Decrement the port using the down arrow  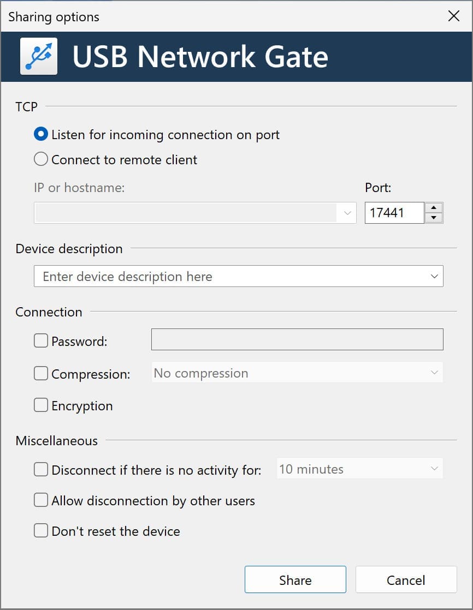[434, 218]
